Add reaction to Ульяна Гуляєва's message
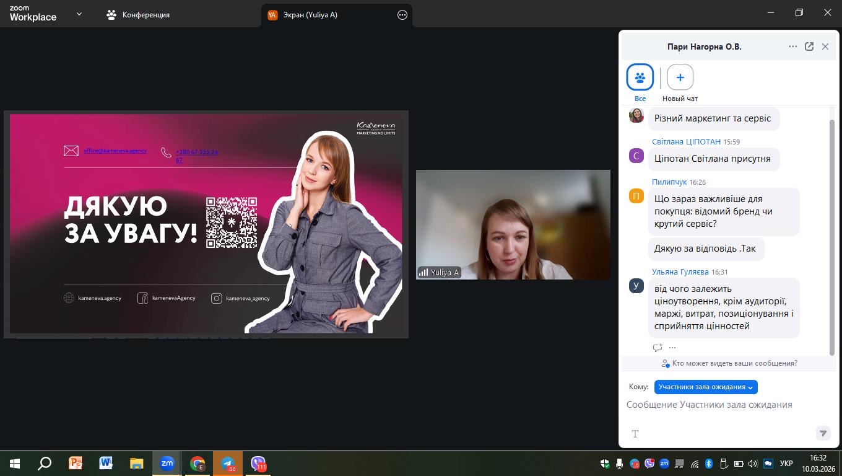 658,348
